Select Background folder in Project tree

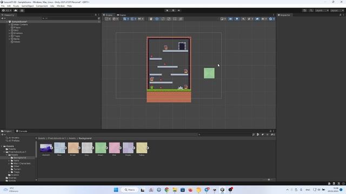tap(19, 158)
